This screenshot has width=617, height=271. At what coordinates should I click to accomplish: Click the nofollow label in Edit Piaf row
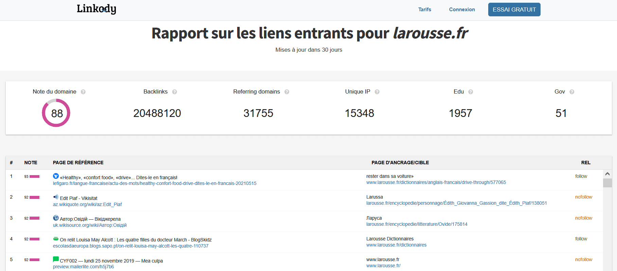click(584, 197)
